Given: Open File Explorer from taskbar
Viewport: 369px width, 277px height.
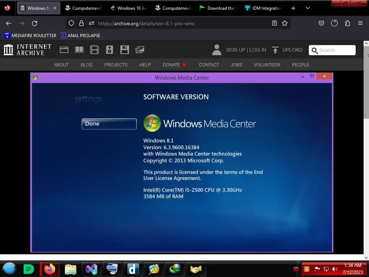Looking at the screenshot, I should [71, 269].
